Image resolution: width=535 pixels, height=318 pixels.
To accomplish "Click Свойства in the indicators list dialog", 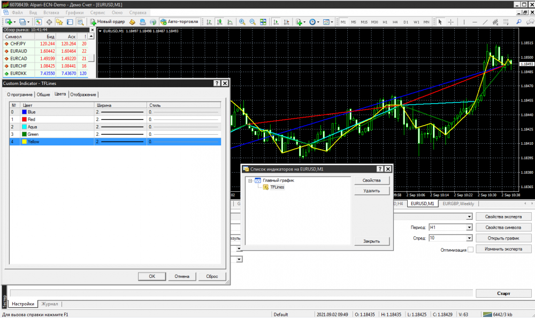I will coord(372,180).
